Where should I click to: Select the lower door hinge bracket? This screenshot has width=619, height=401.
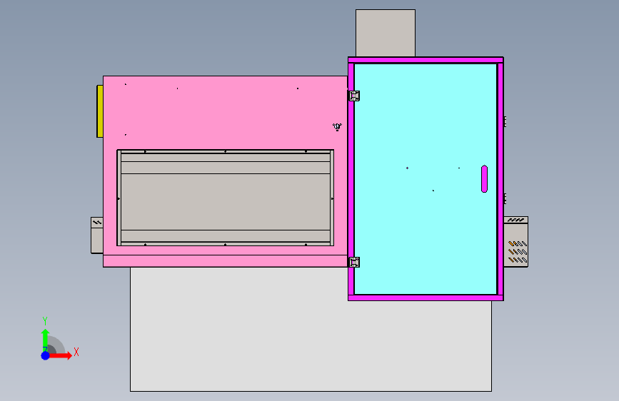pyautogui.click(x=354, y=262)
